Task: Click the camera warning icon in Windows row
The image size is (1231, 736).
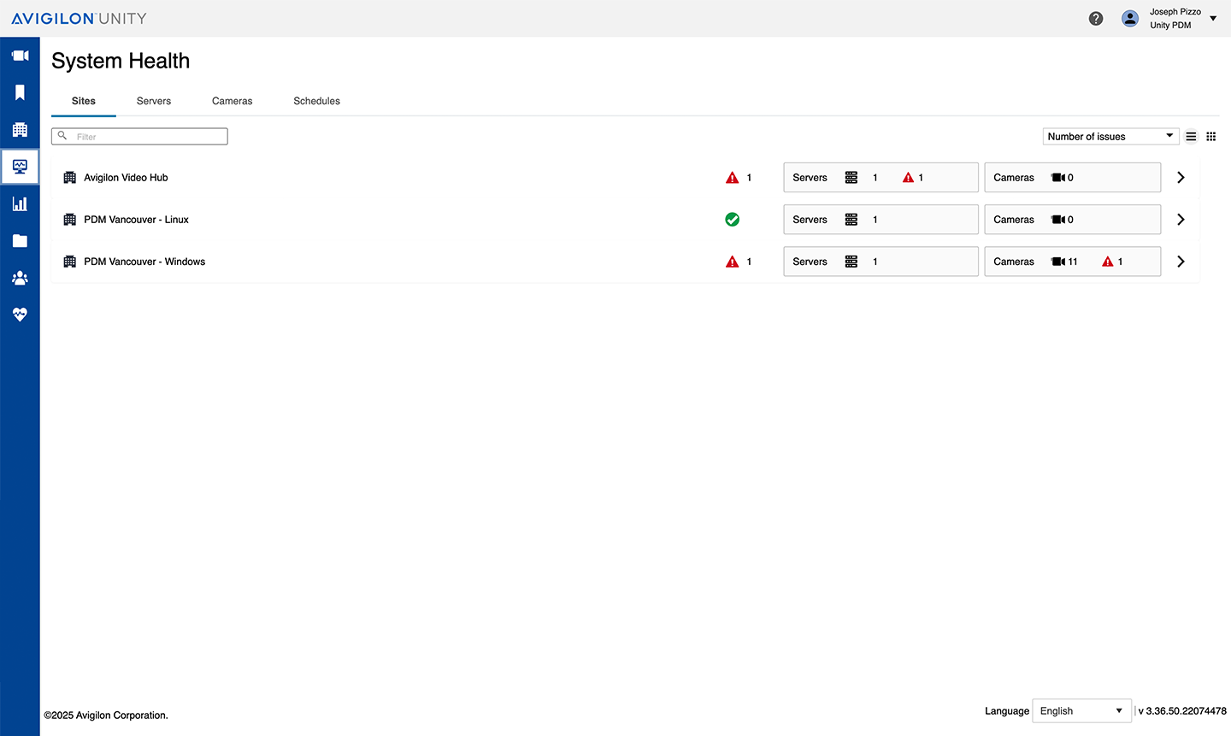Action: (1108, 262)
